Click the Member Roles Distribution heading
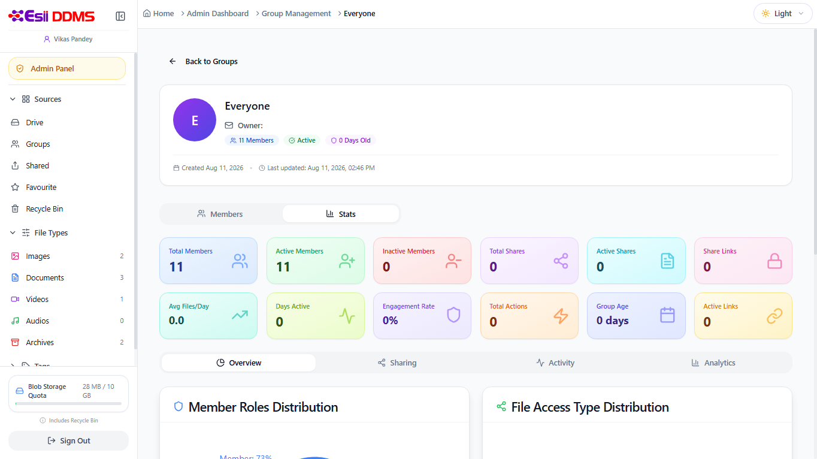 (263, 407)
